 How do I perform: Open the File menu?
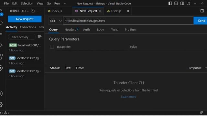coord(6,4)
